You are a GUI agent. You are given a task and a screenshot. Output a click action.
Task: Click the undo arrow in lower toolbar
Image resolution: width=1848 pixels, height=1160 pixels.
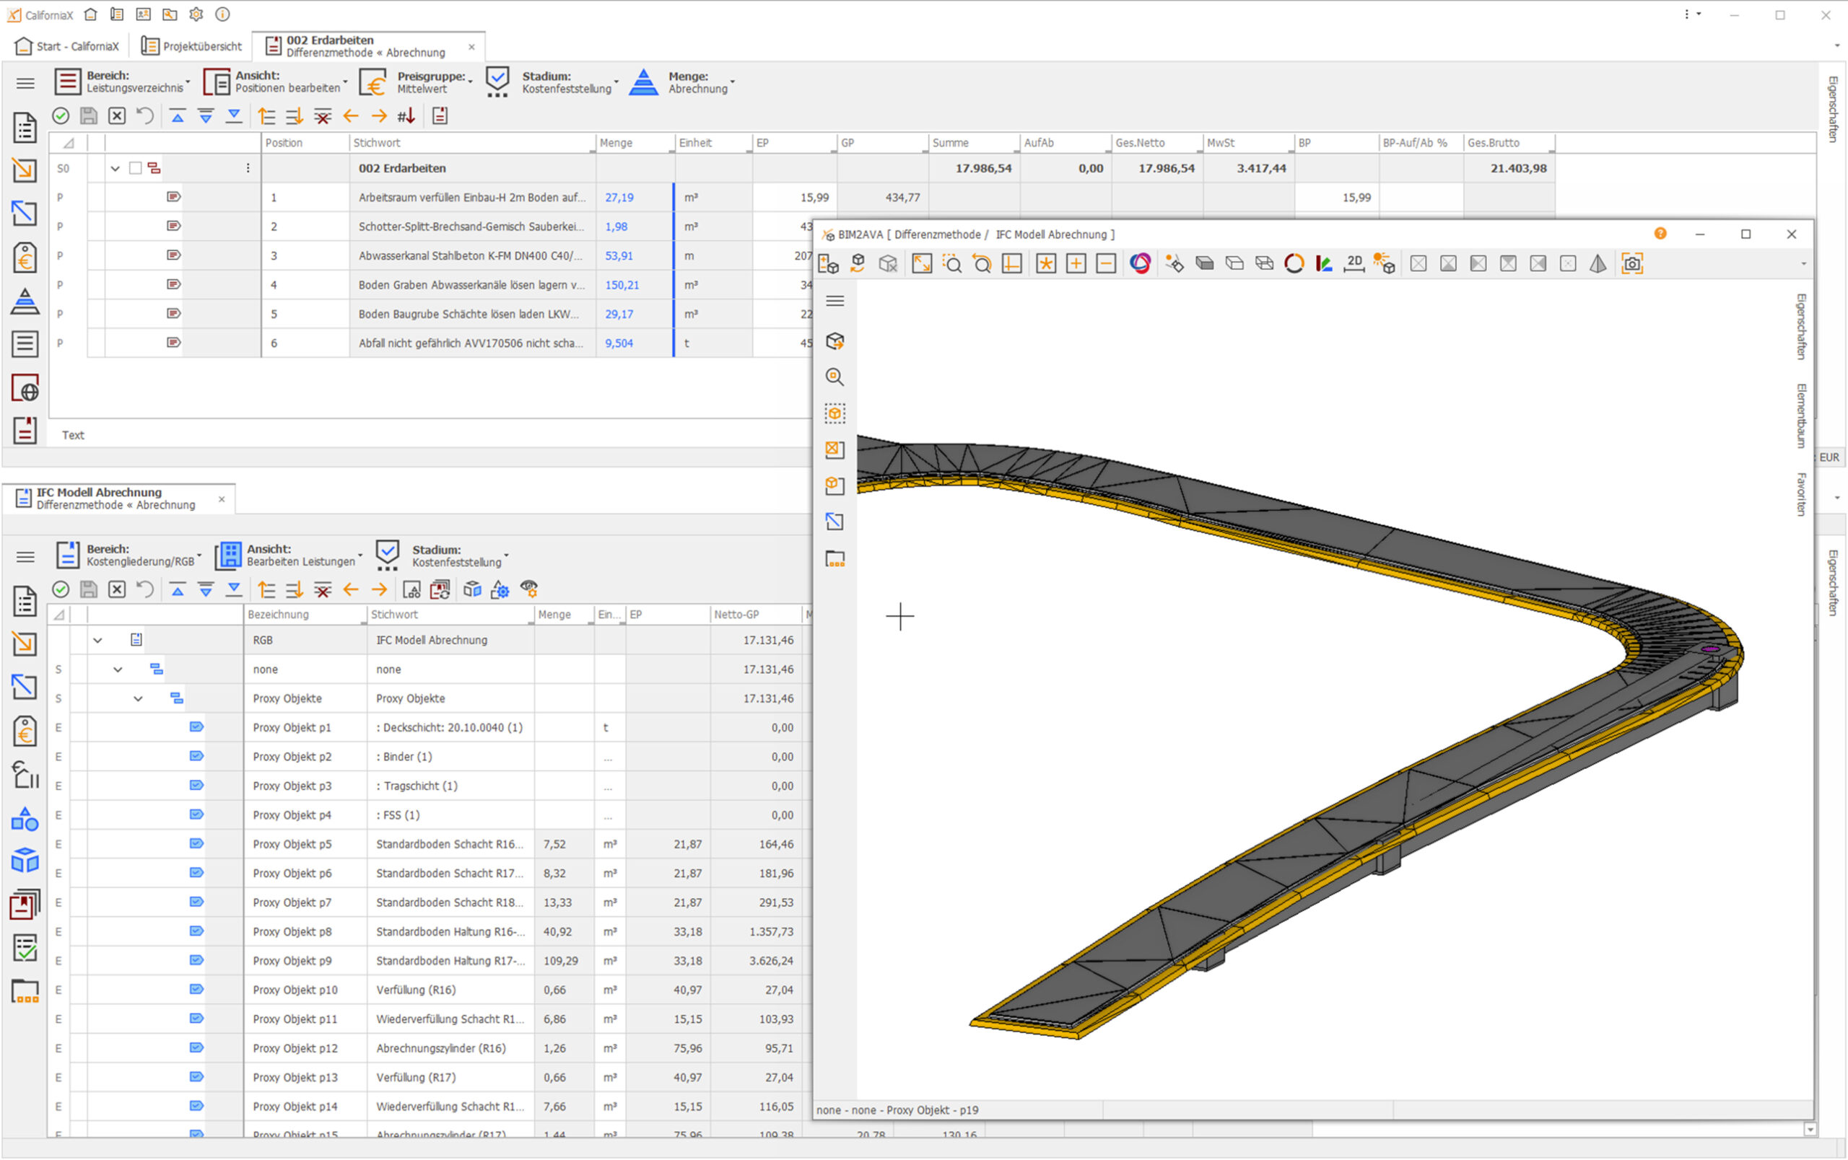(145, 589)
